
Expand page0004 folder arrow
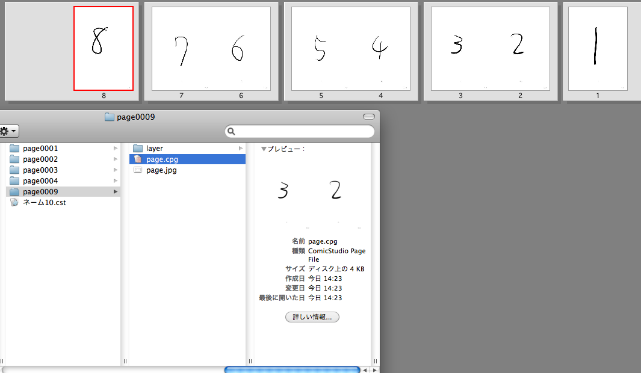coord(116,180)
